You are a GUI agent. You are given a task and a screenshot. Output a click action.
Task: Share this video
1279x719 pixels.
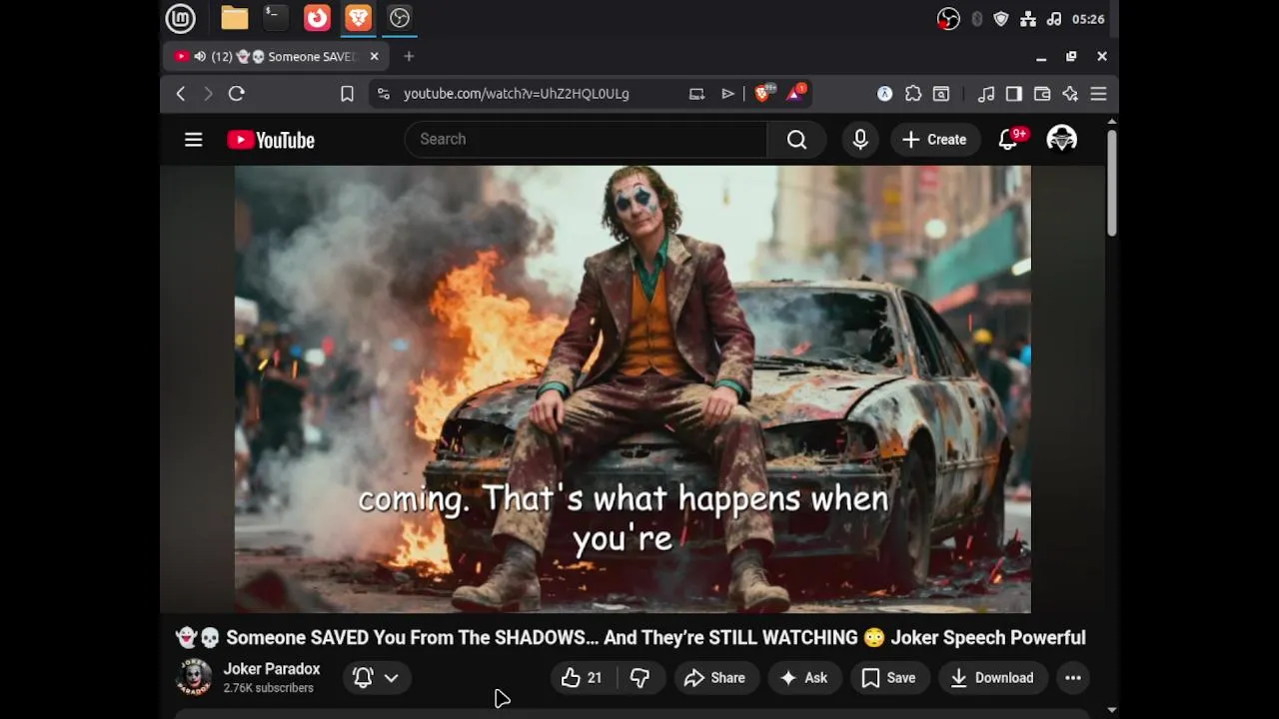click(x=715, y=678)
